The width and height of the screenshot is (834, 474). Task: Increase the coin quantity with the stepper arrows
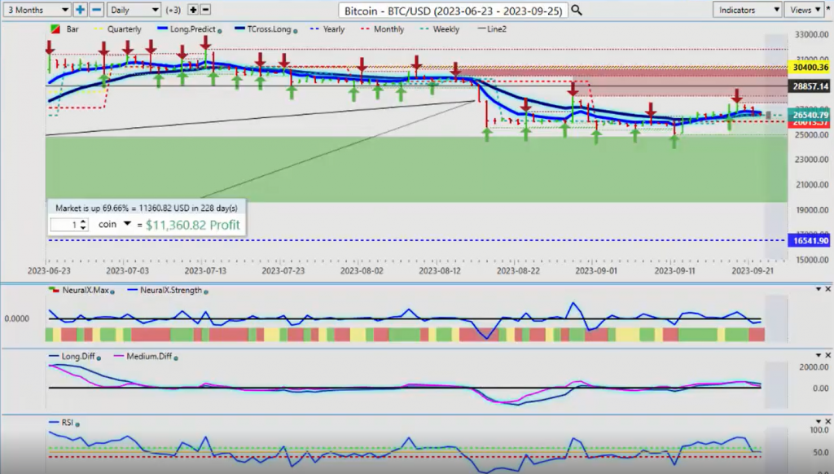tap(83, 222)
